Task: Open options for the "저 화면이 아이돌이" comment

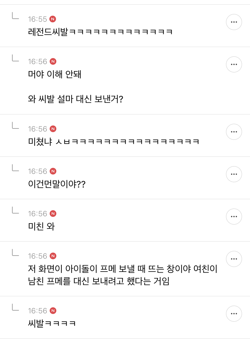Action: 234,259
